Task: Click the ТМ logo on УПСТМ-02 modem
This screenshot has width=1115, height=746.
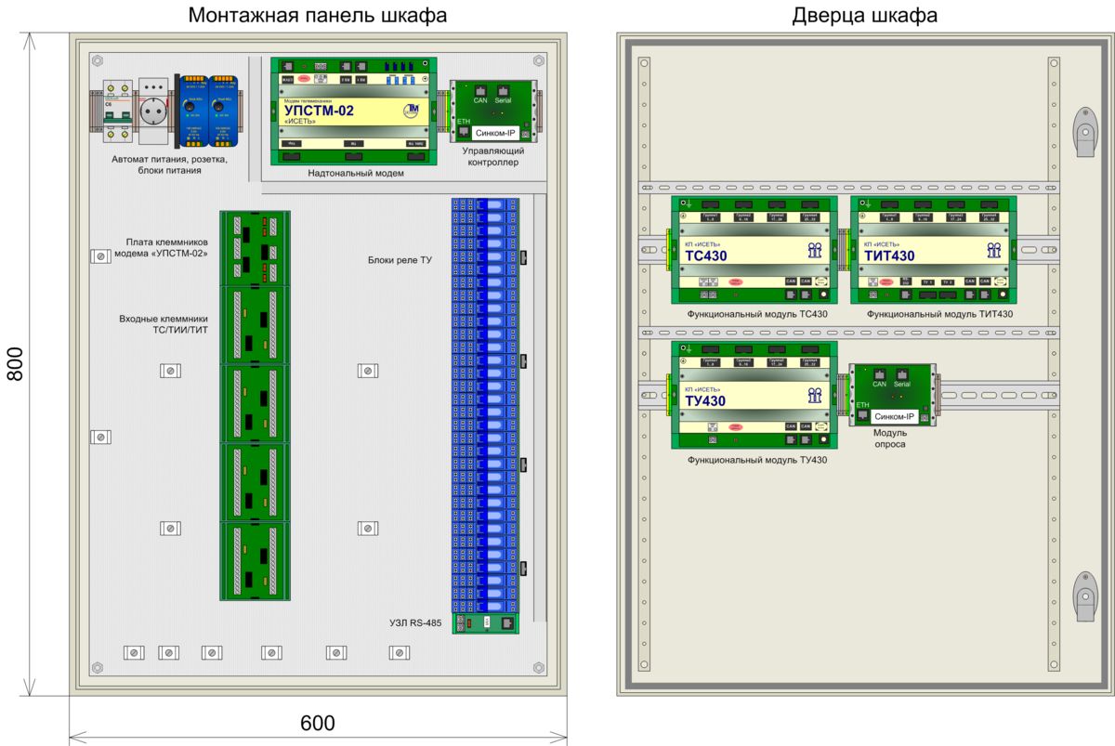Action: [x=413, y=111]
